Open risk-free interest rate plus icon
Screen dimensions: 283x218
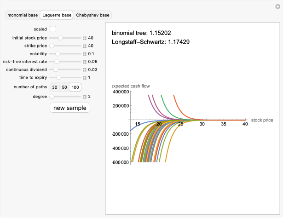[85, 62]
